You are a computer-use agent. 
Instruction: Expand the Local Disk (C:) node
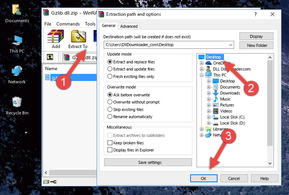pos(209,117)
